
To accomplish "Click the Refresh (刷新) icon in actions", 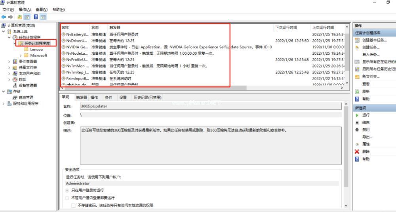I will click(x=357, y=92).
